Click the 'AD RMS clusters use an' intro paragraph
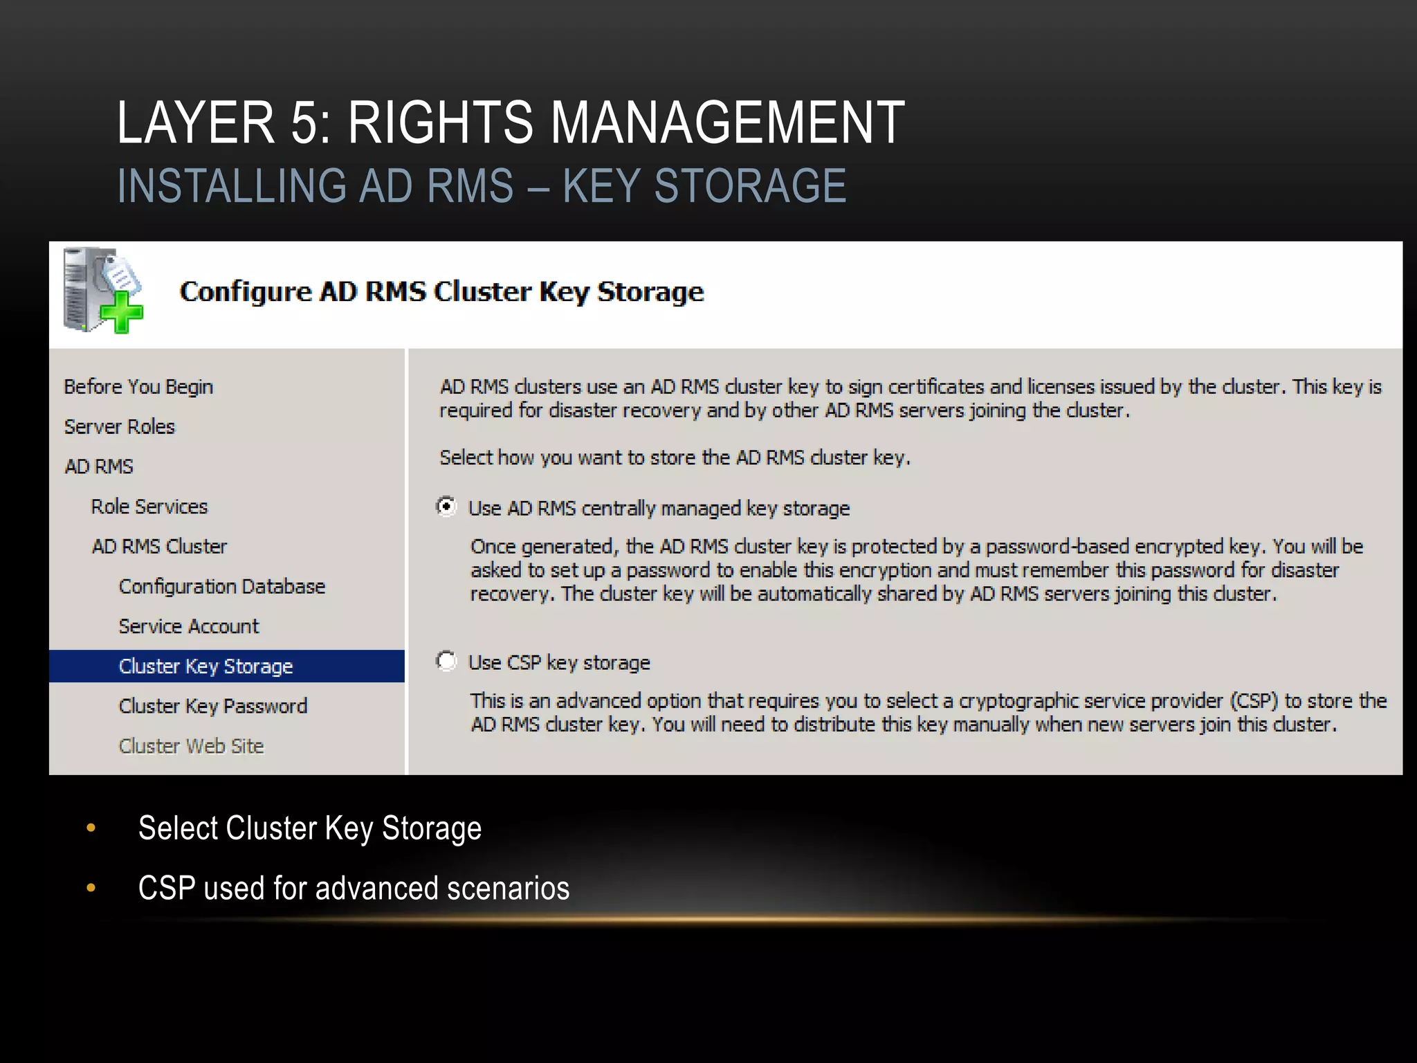Viewport: 1417px width, 1063px height. tap(911, 398)
